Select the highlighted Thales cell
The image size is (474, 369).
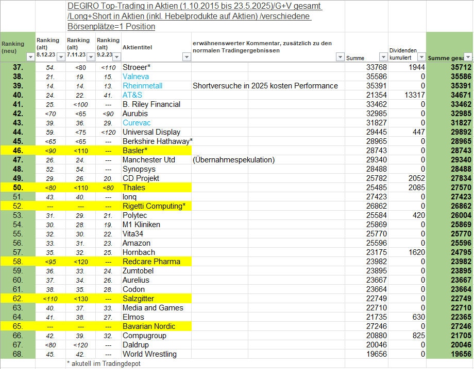point(156,188)
